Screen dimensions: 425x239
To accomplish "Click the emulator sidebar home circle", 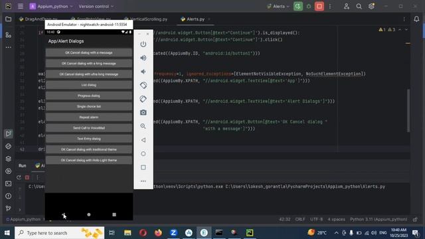I will tap(143, 153).
